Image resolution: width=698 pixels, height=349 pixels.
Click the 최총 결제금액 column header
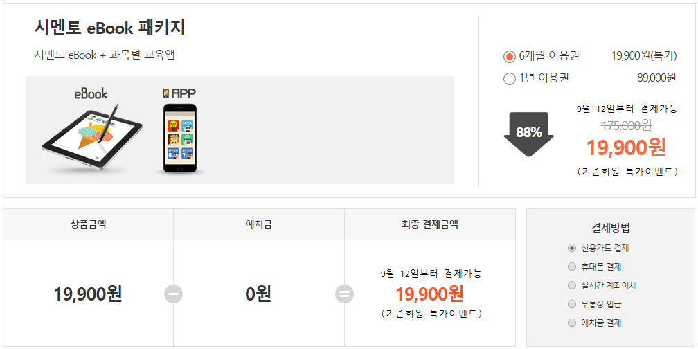pos(430,224)
